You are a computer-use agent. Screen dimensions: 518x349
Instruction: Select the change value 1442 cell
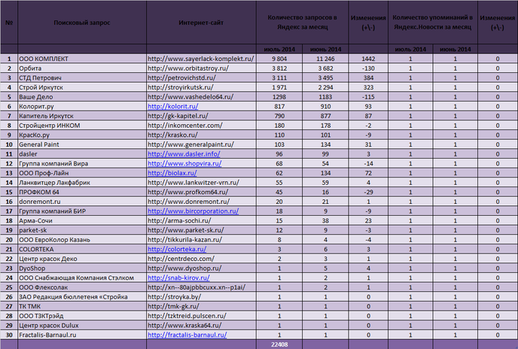point(368,59)
